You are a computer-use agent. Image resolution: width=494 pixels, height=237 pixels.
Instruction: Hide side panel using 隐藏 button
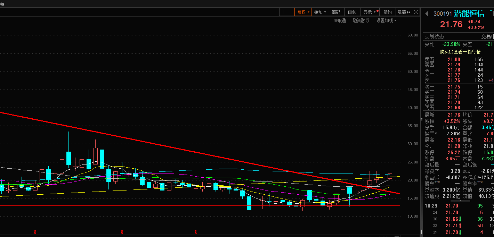(403, 12)
